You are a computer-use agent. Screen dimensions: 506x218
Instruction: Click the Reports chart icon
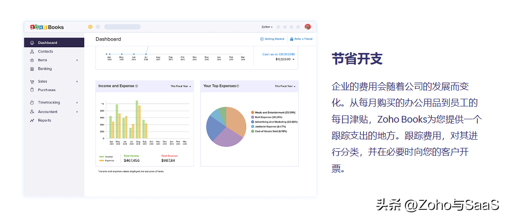tap(32, 121)
